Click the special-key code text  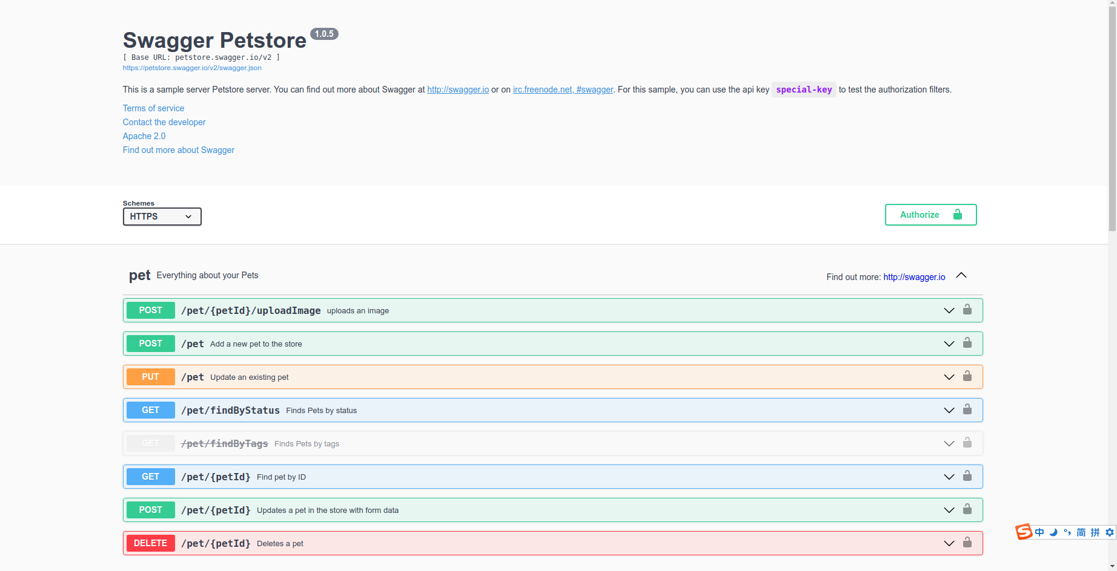(x=804, y=90)
